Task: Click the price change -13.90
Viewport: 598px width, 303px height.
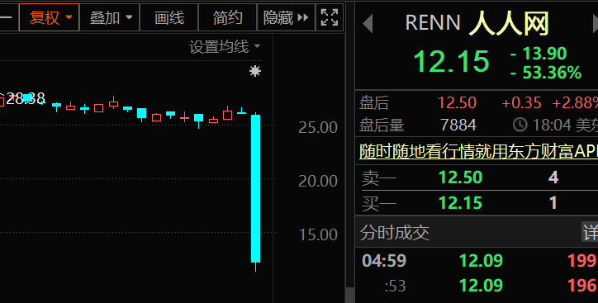Action: [539, 54]
